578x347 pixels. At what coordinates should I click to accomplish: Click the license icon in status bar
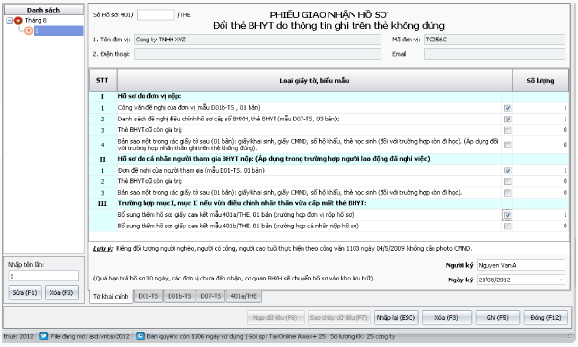[140, 336]
